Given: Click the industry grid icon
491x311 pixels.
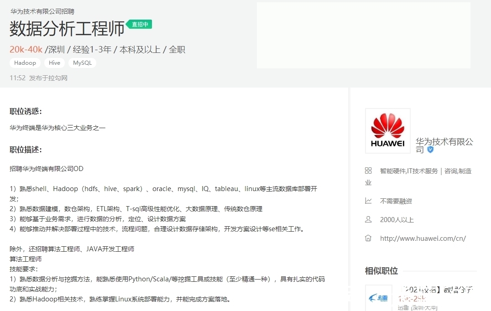Looking at the screenshot, I should pos(368,171).
